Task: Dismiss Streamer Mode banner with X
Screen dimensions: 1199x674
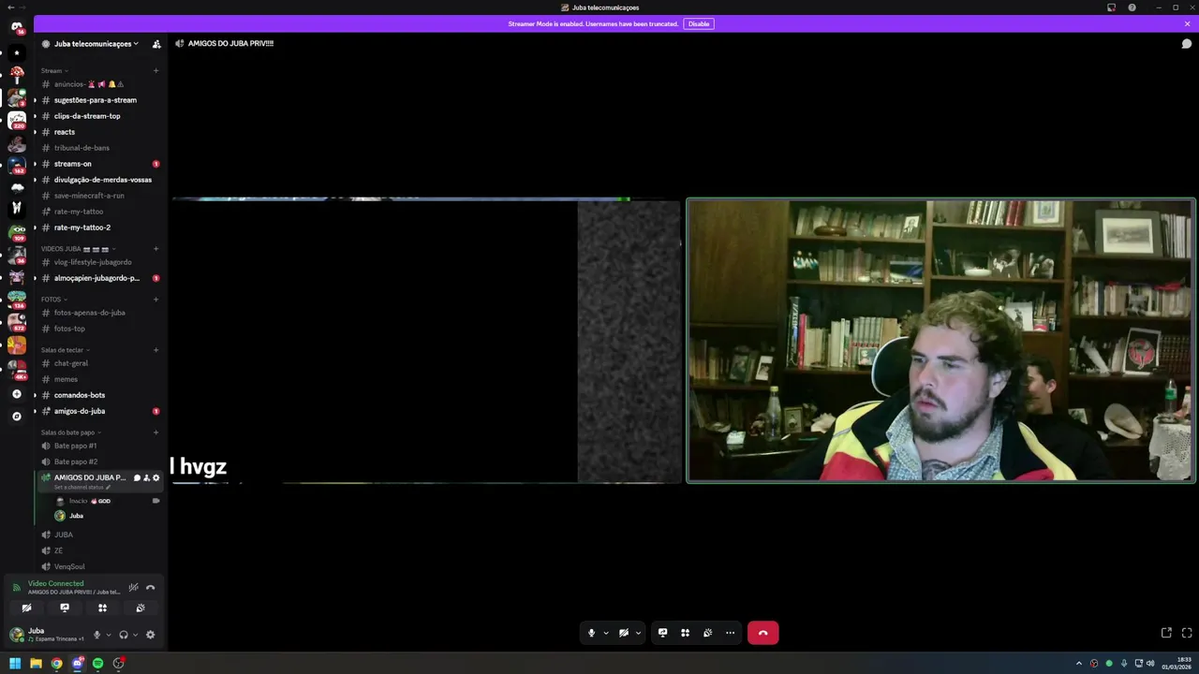Action: point(1187,23)
